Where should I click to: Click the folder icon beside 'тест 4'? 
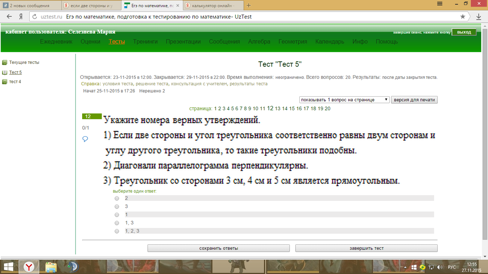(x=5, y=82)
